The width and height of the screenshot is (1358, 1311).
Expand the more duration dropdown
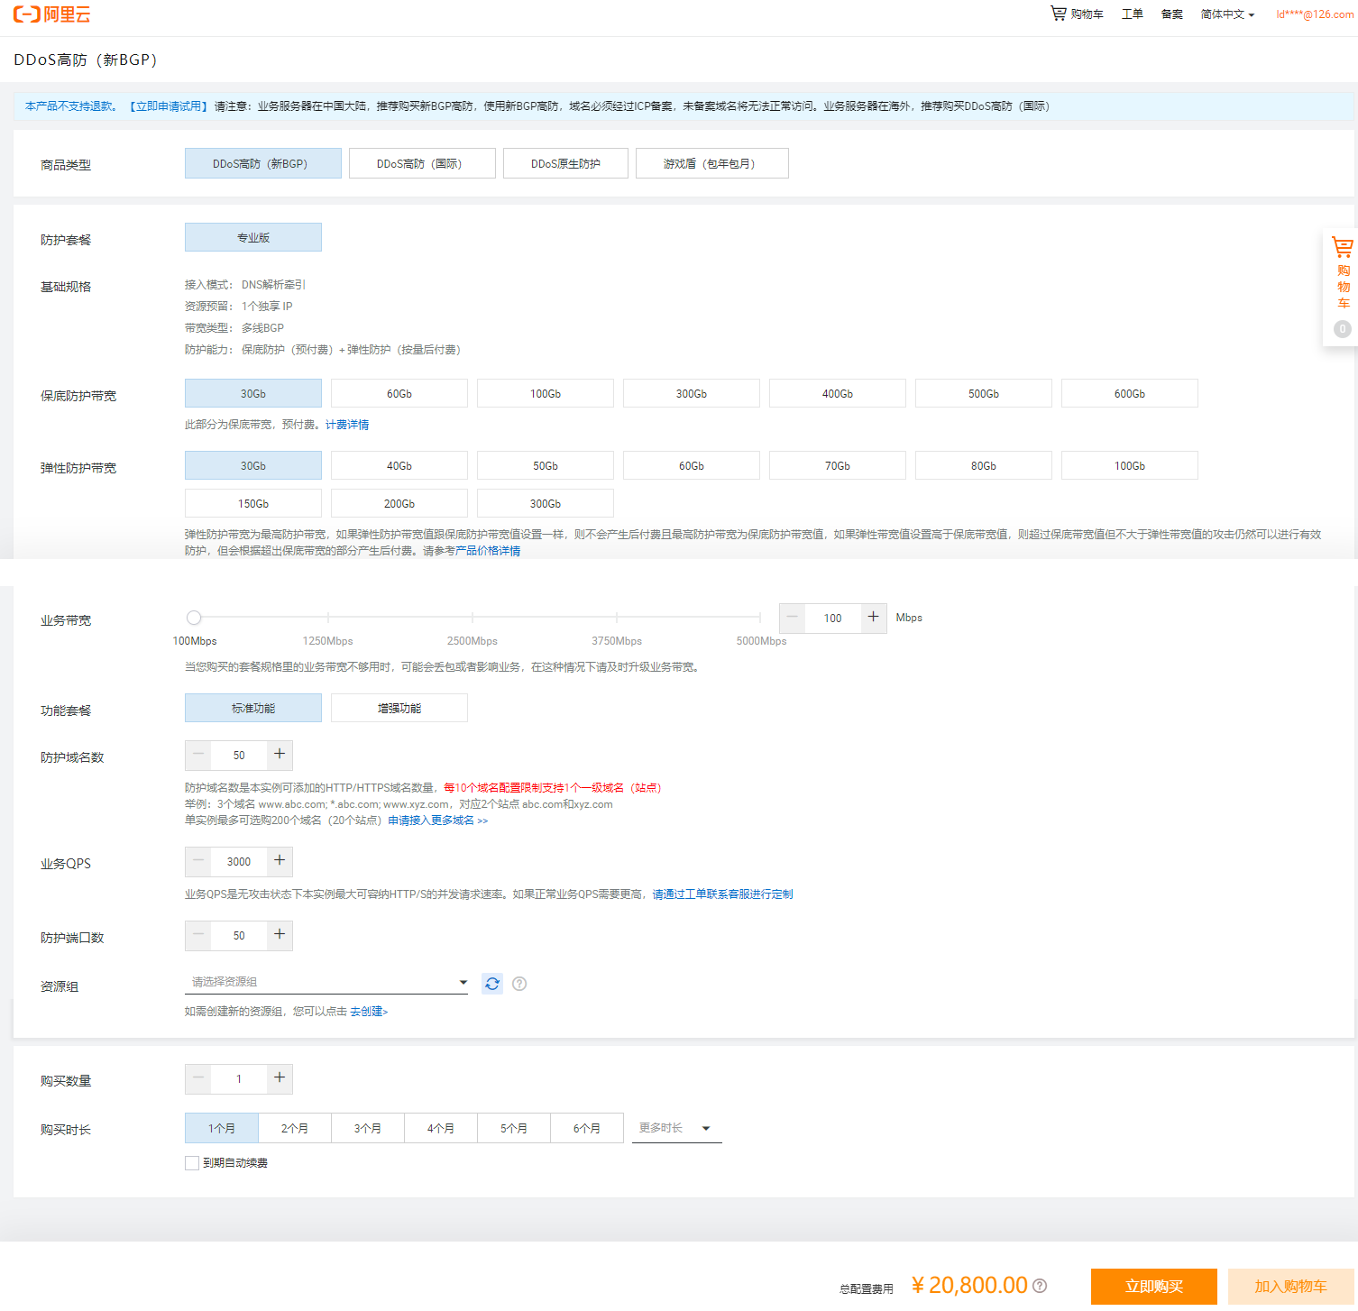676,1129
